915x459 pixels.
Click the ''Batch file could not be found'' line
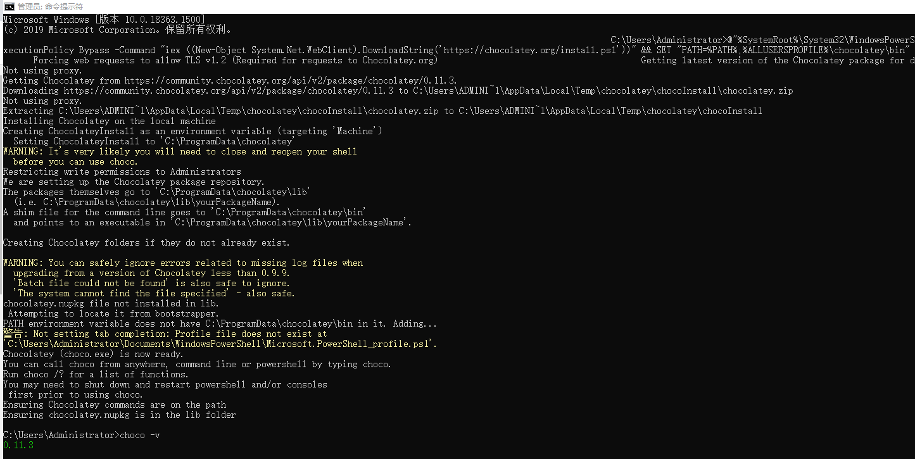pyautogui.click(x=151, y=283)
